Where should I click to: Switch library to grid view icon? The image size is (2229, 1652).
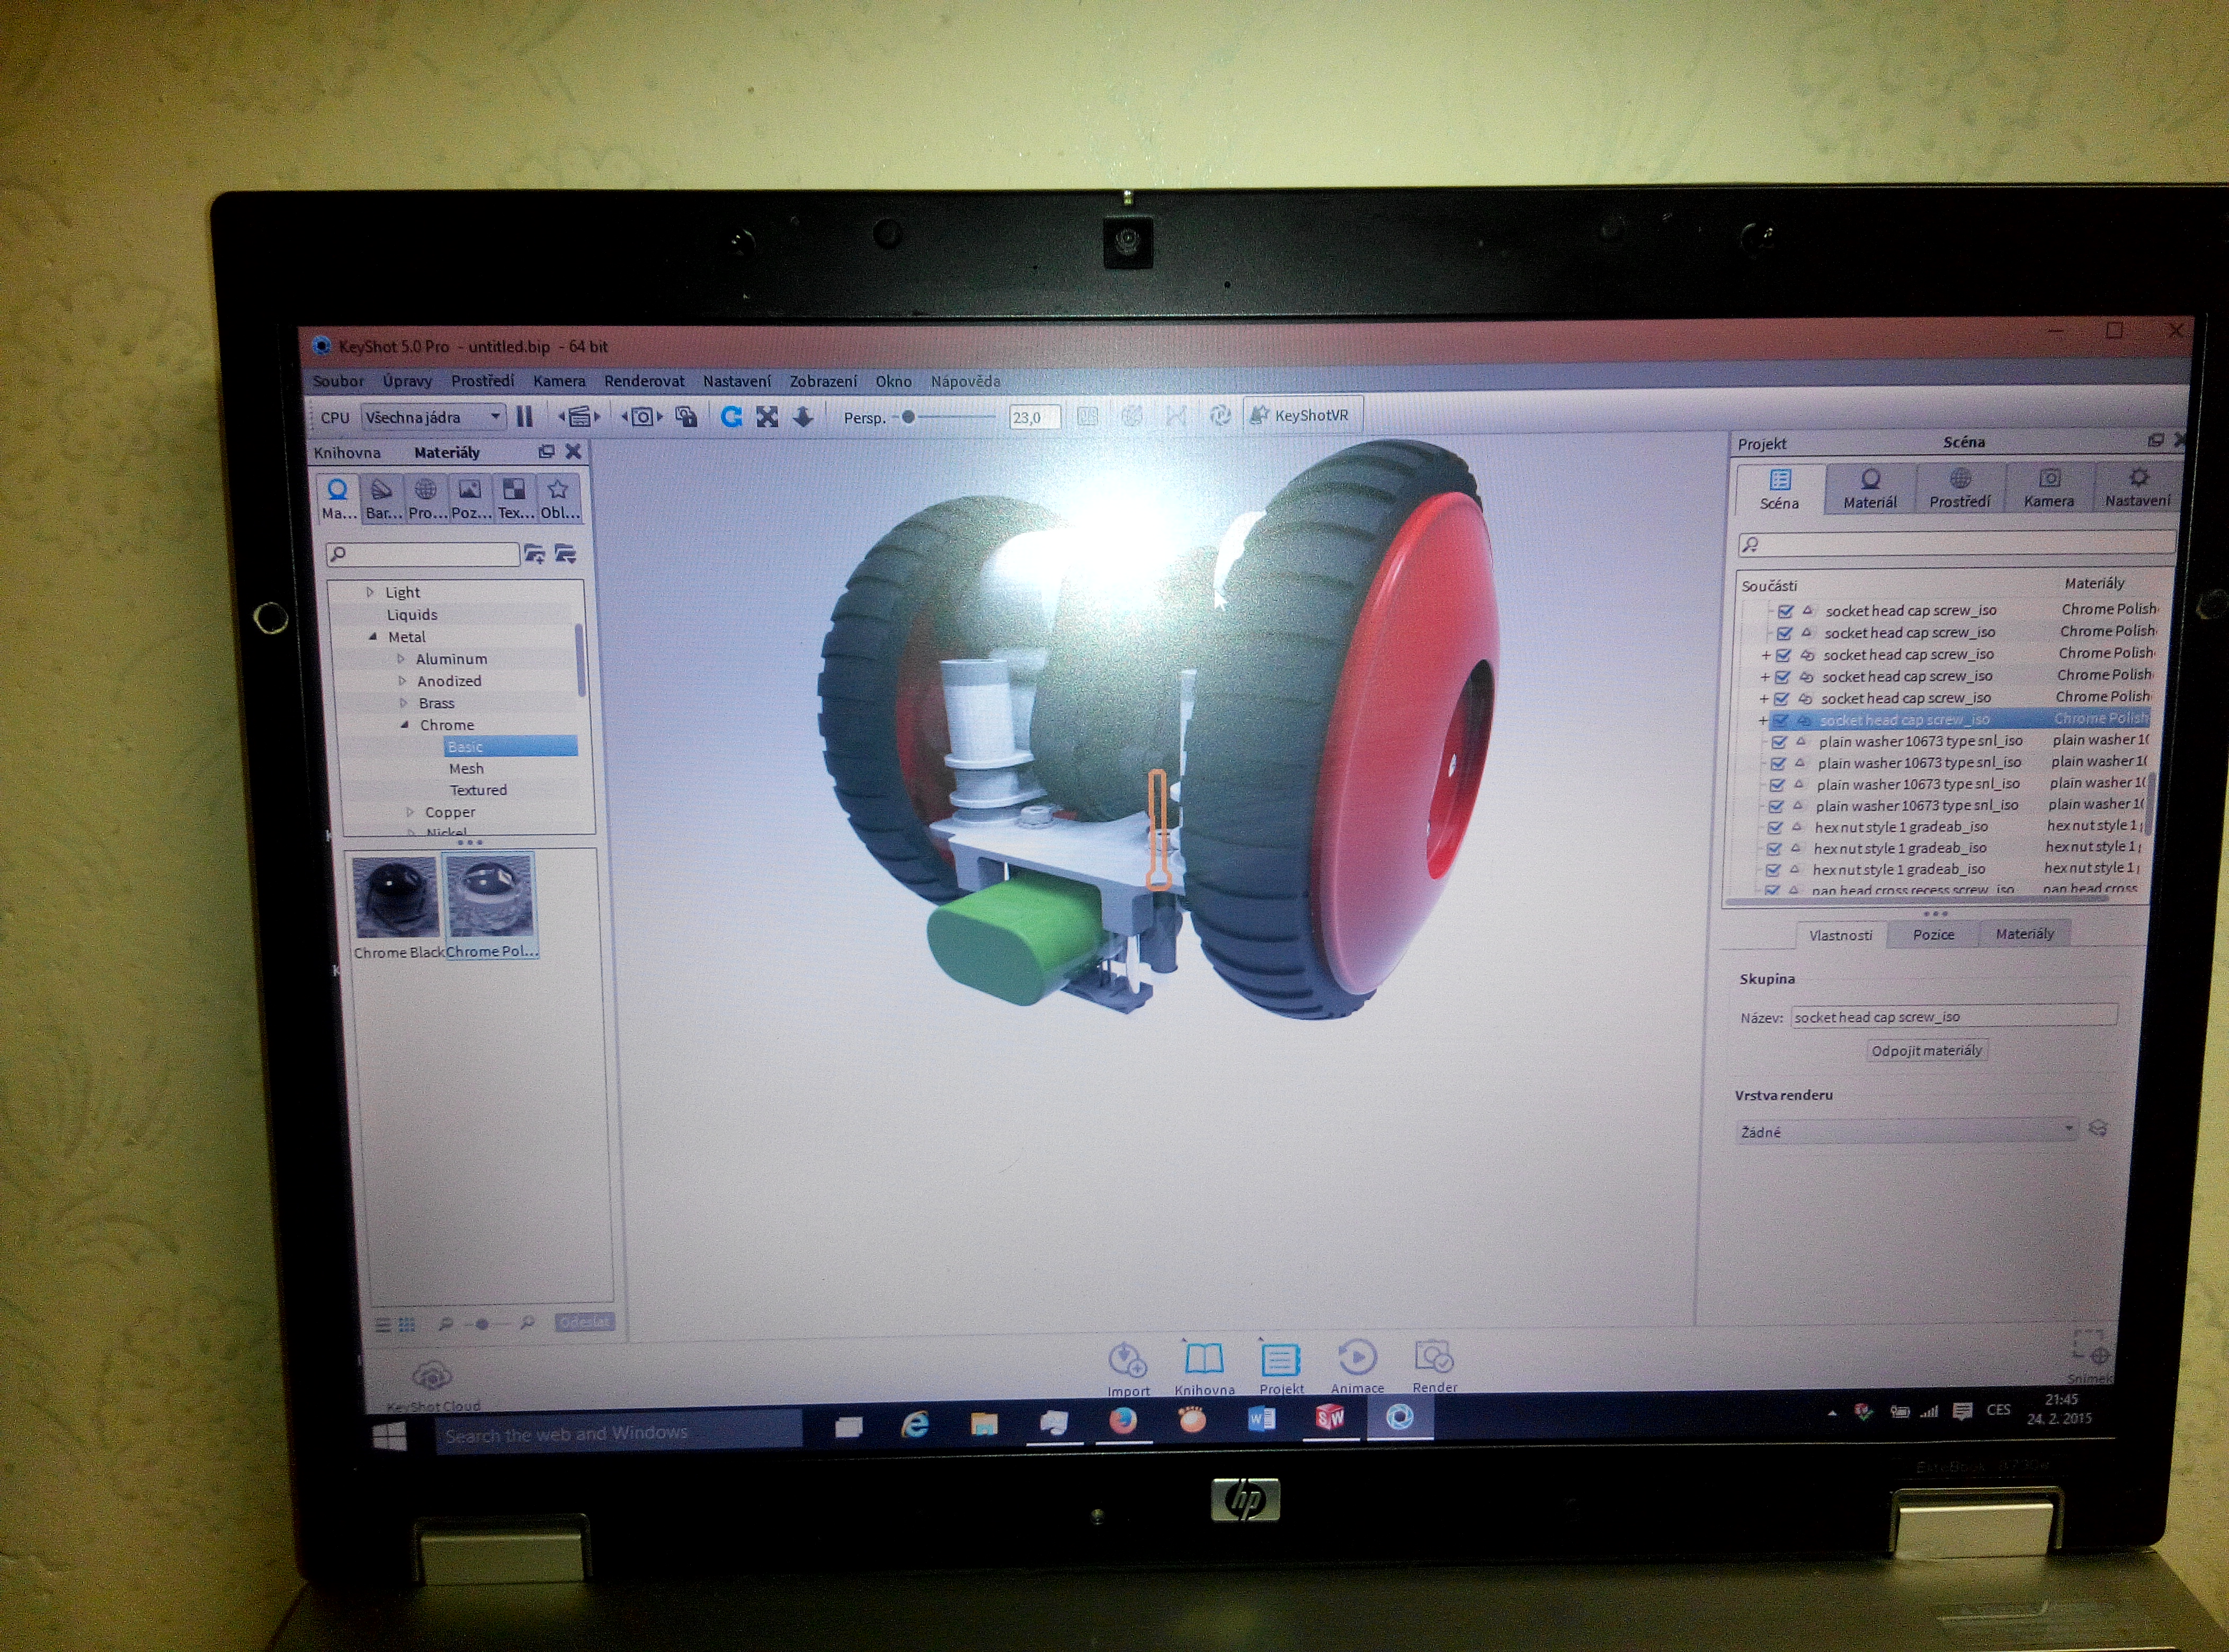(407, 1325)
